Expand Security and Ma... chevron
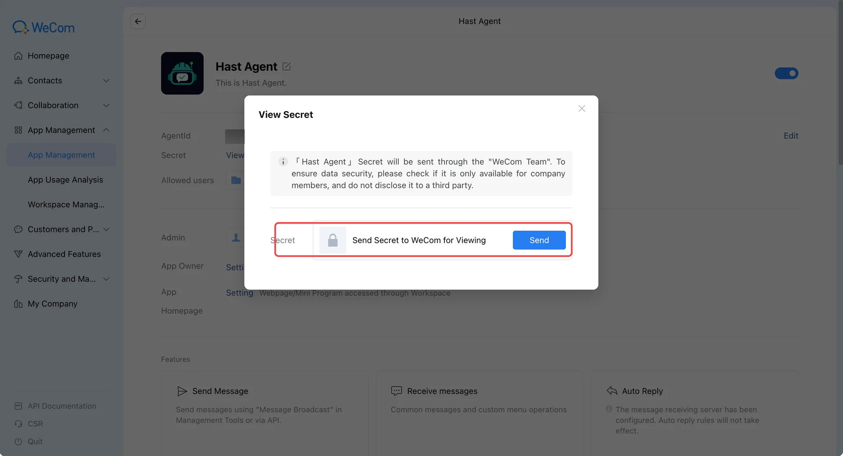 pyautogui.click(x=106, y=279)
